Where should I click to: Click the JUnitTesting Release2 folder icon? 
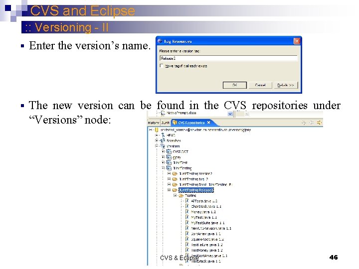pos(175,190)
